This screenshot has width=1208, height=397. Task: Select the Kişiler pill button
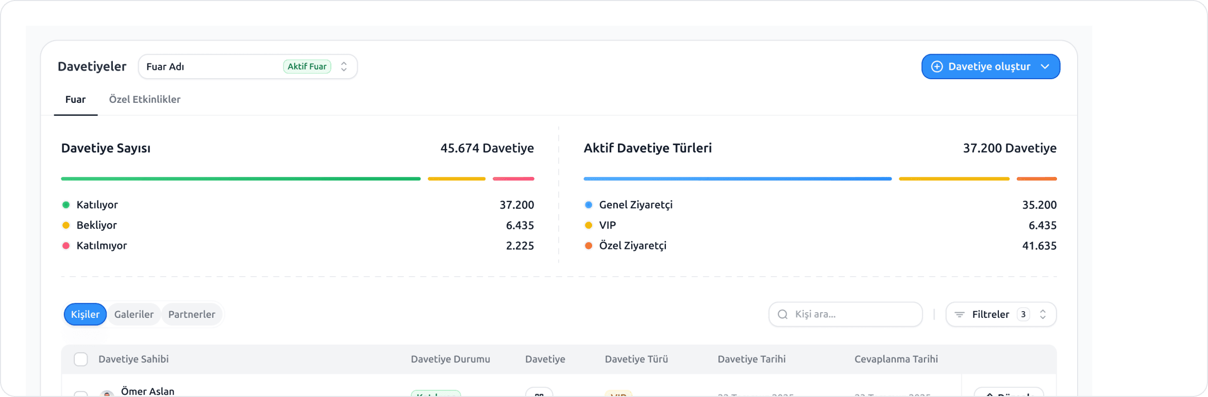point(85,314)
